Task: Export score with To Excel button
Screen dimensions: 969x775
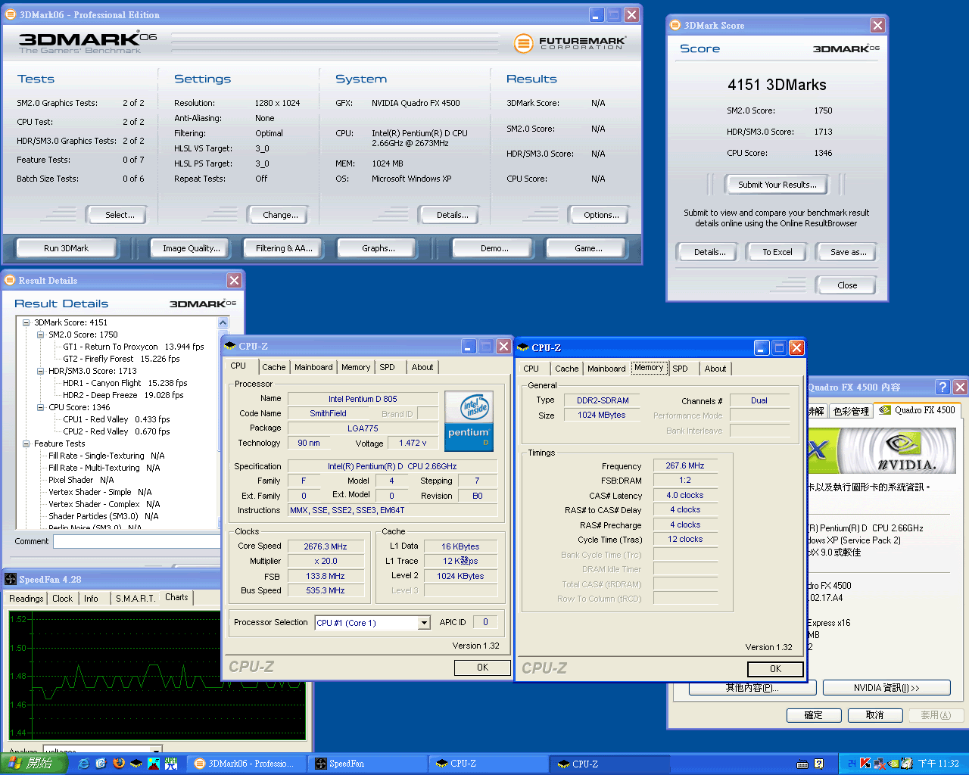Action: (777, 252)
